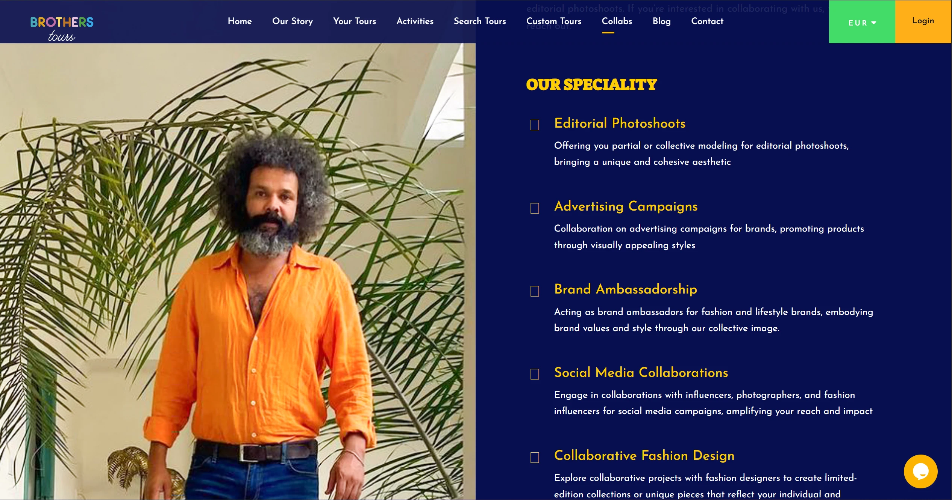The width and height of the screenshot is (952, 500).
Task: Select the active Collabs tab
Action: coord(617,21)
